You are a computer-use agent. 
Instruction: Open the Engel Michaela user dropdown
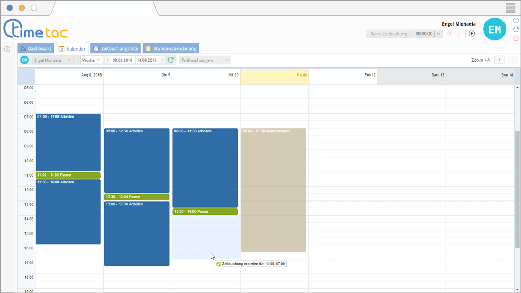click(x=52, y=60)
